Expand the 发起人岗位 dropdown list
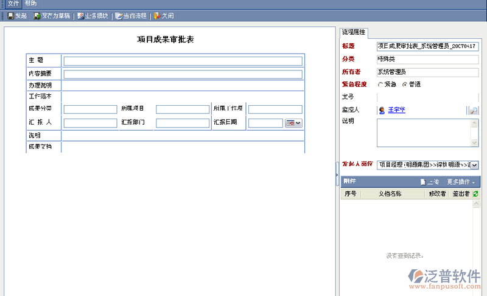This screenshot has width=487, height=296. click(474, 165)
